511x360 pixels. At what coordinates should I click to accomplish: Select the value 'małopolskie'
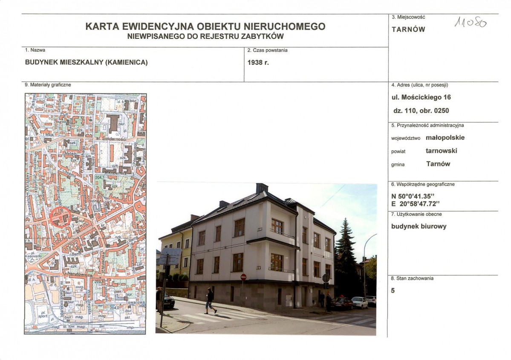[445, 138]
